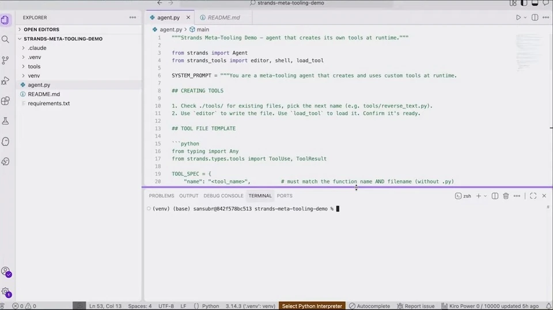Open the Run and Debug view
This screenshot has height=310, width=553.
click(5, 81)
